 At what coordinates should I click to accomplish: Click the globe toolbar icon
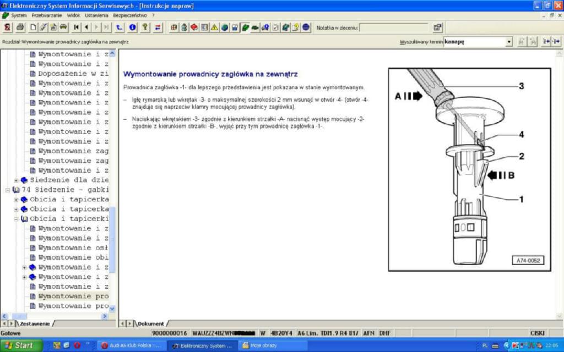click(225, 28)
